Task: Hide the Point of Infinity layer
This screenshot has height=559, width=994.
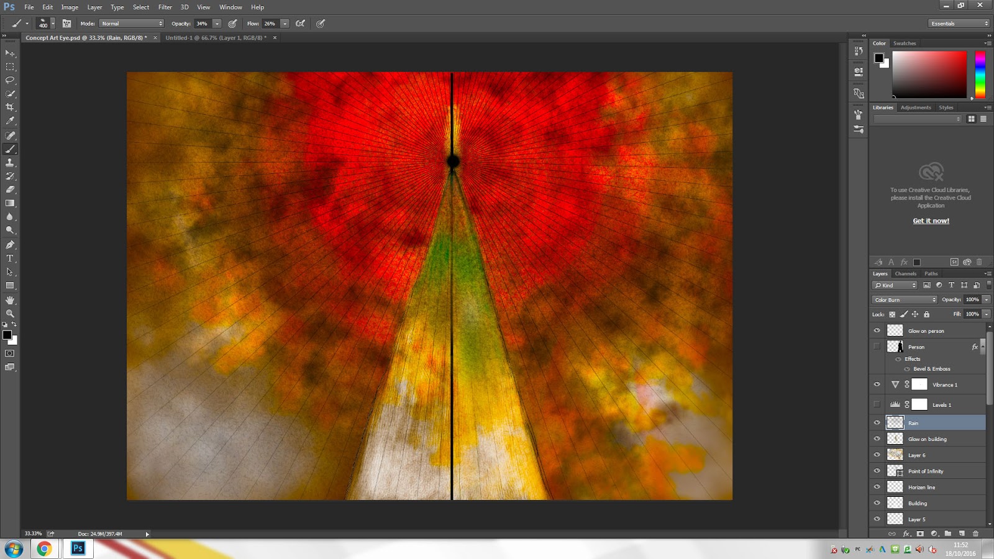Action: pos(877,471)
